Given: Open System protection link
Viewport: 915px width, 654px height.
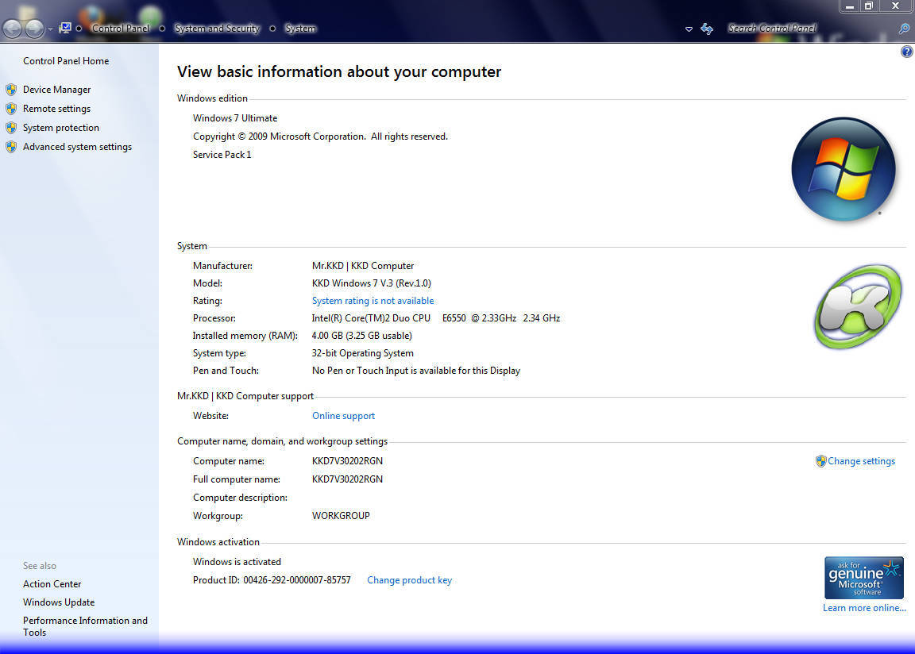Looking at the screenshot, I should point(60,128).
